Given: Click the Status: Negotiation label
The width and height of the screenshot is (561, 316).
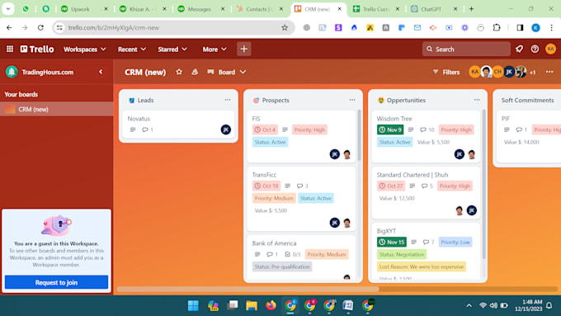Looking at the screenshot, I should coord(402,254).
